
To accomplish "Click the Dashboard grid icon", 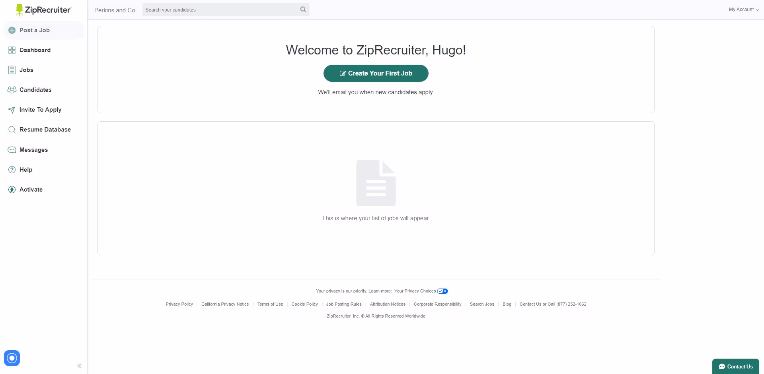I will pyautogui.click(x=12, y=50).
